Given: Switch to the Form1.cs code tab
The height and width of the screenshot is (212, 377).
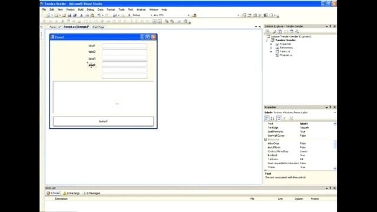Looking at the screenshot, I should click(x=55, y=27).
